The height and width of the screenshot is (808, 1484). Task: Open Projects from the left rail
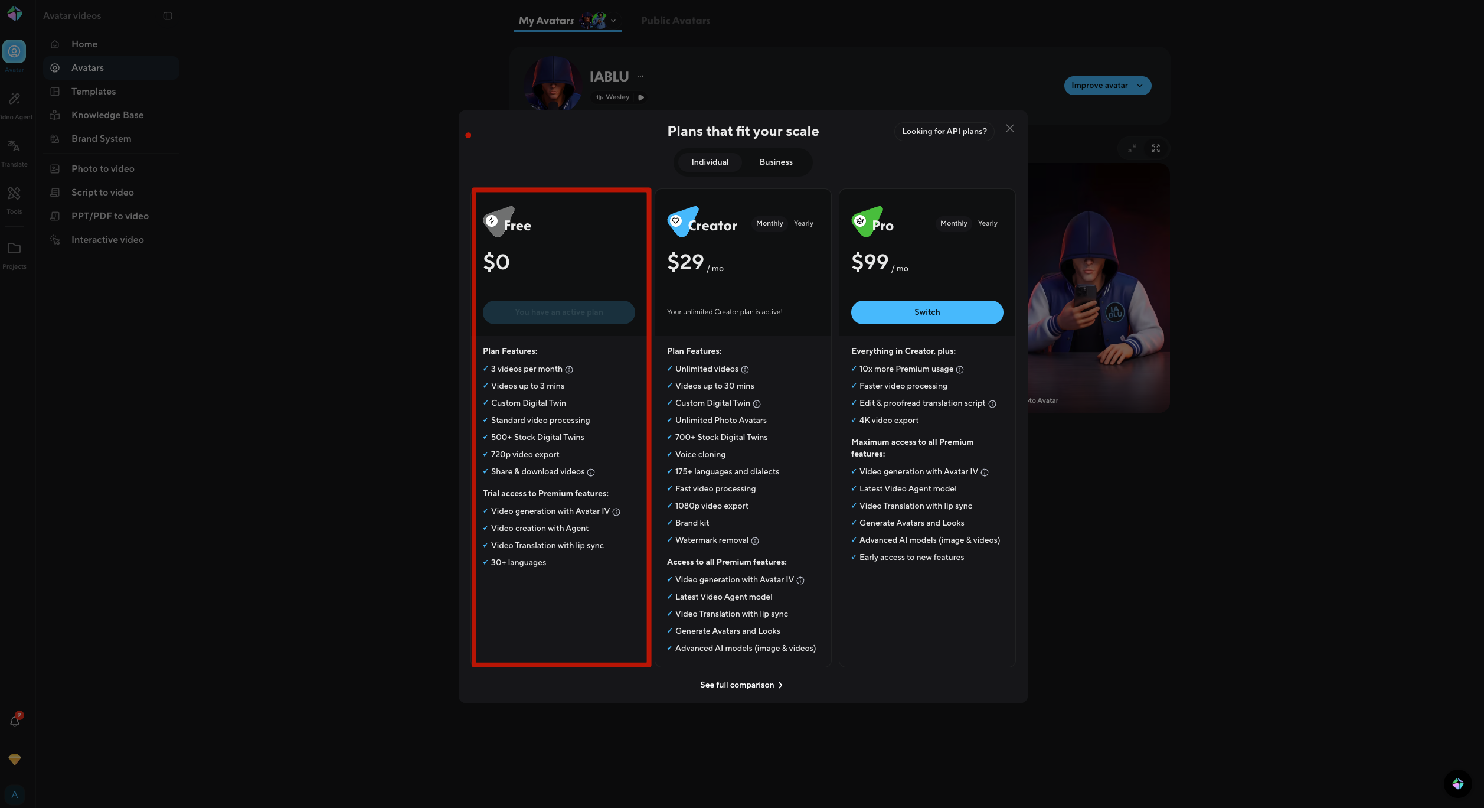[x=14, y=249]
